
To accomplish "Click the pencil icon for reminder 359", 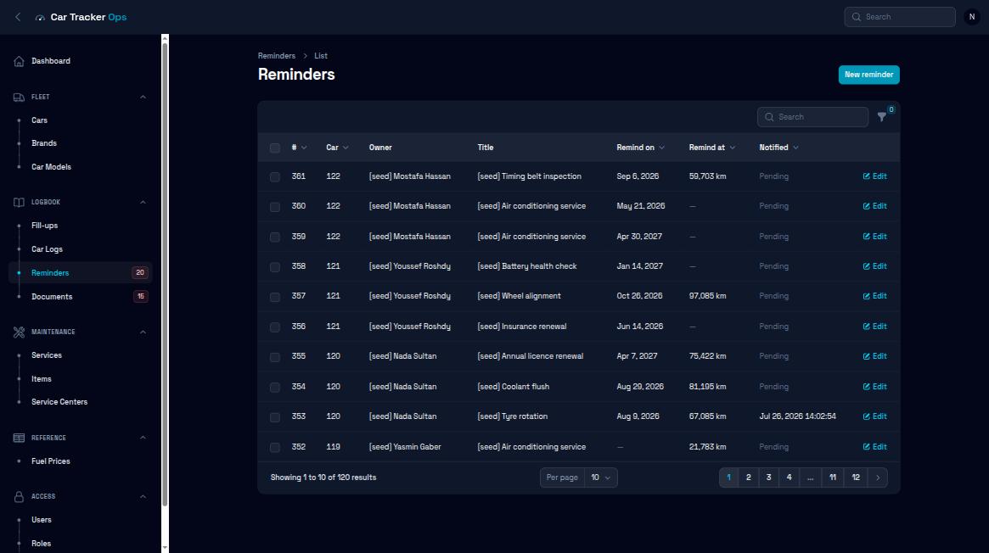I will tap(866, 237).
